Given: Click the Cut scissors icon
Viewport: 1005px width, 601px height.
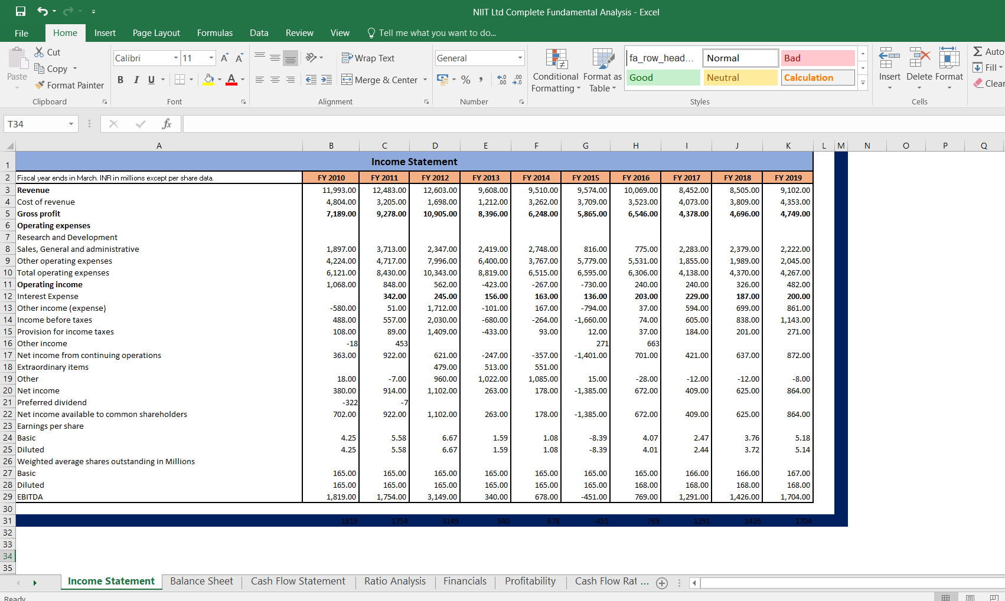Looking at the screenshot, I should coord(39,52).
